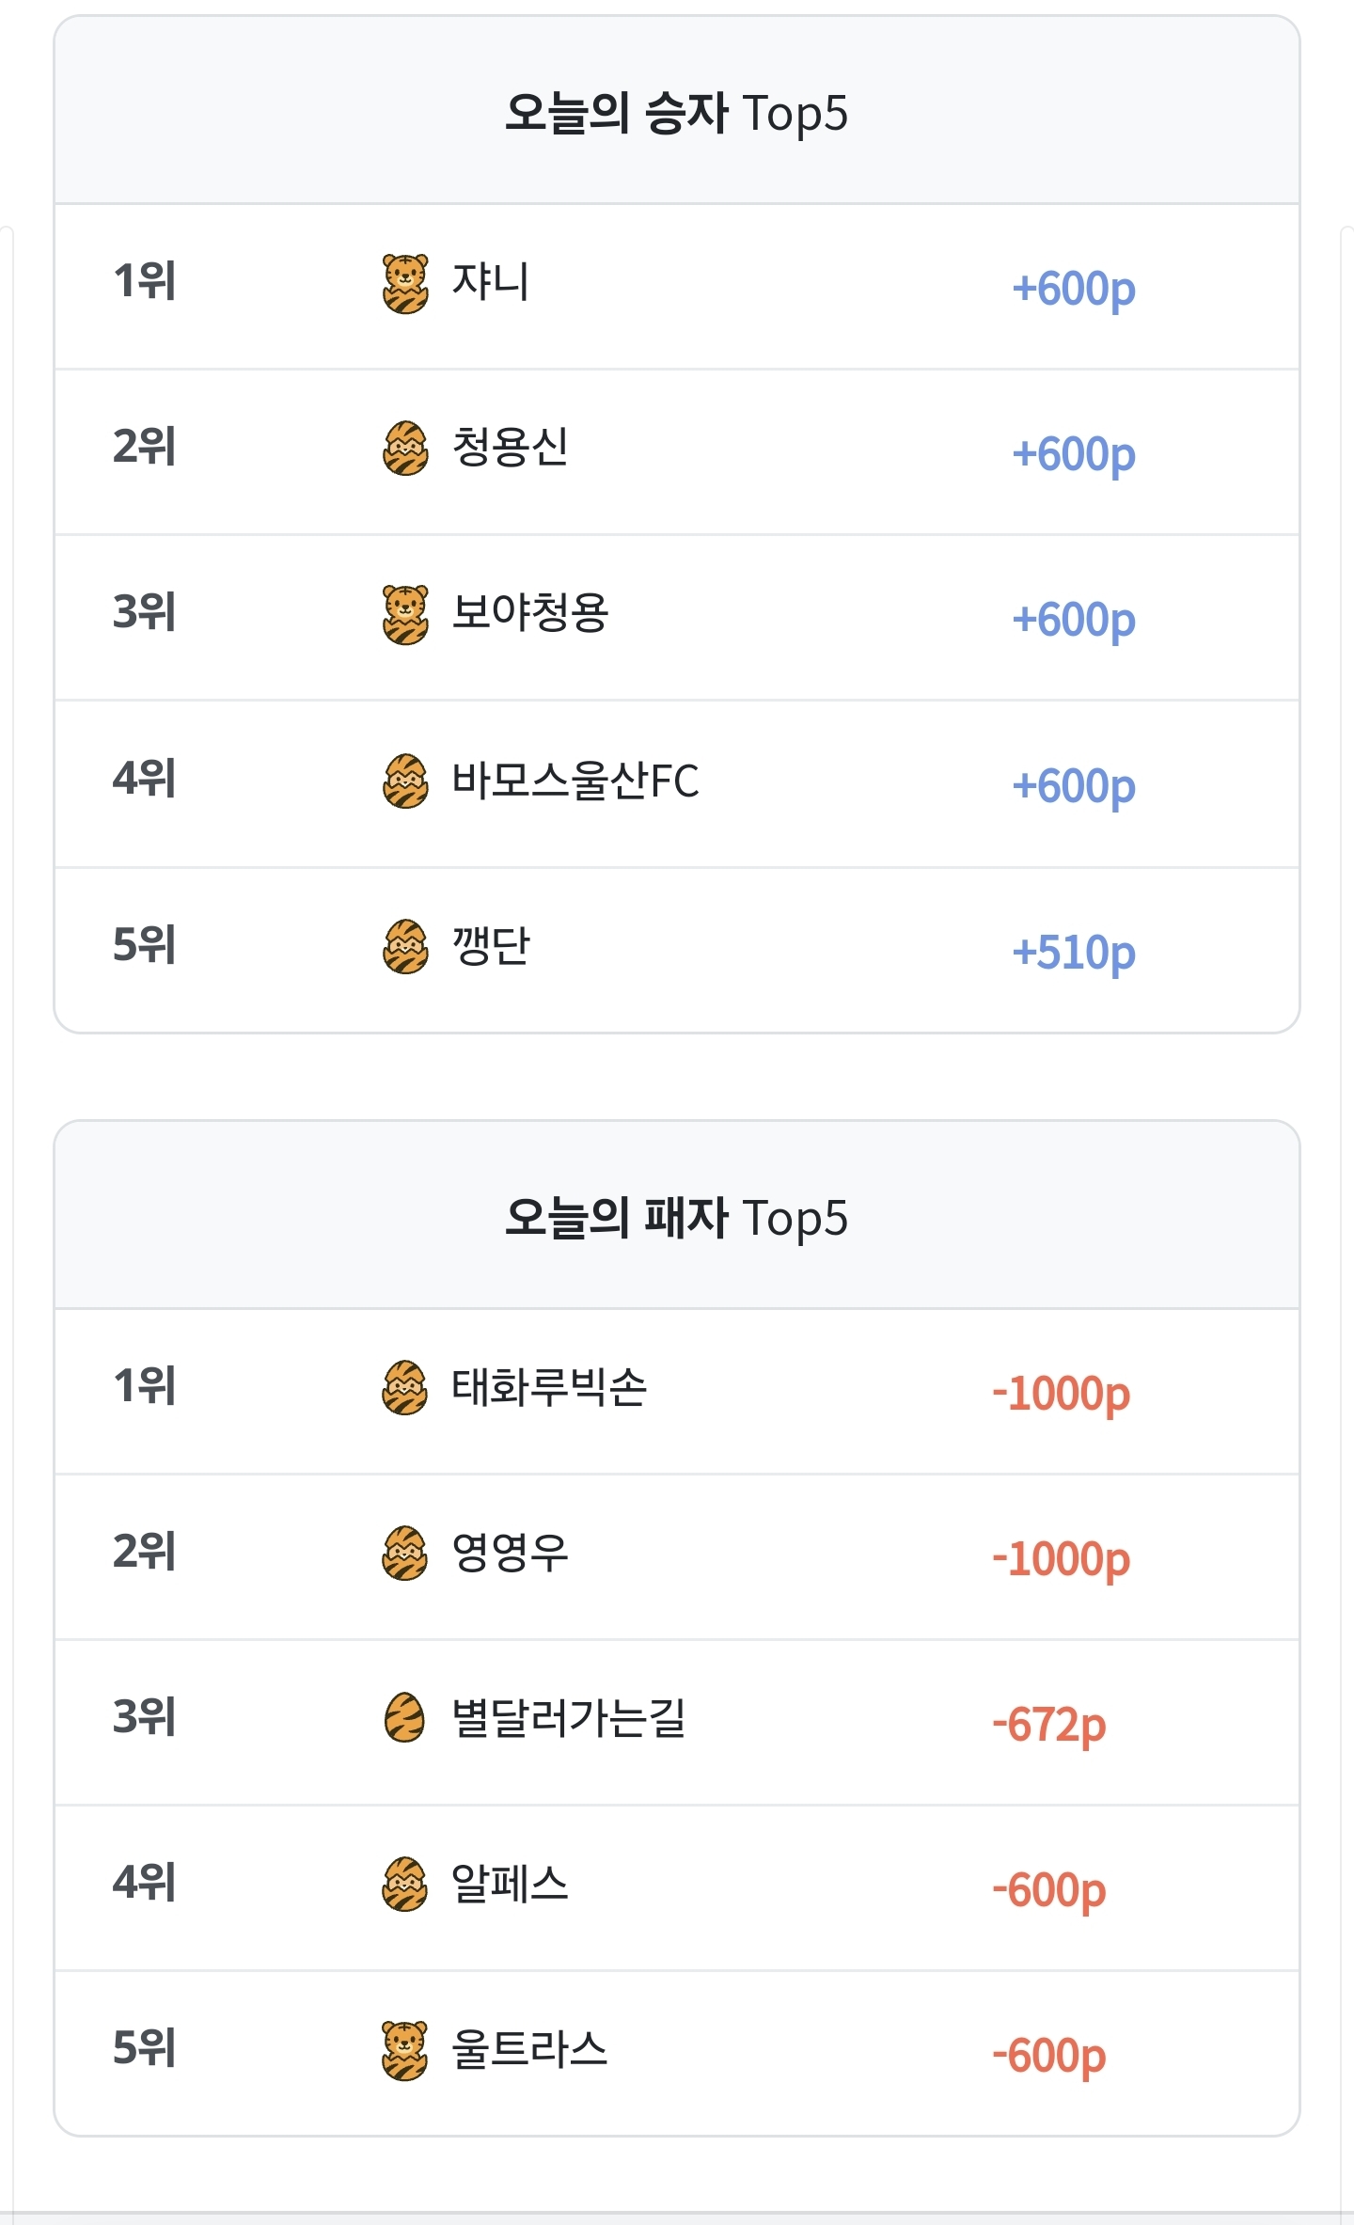Click the egg icon beside 바모스울산FC

(405, 781)
